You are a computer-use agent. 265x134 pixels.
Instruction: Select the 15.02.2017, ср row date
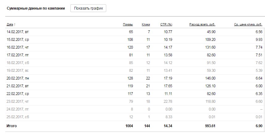pyautogui.click(x=17, y=40)
